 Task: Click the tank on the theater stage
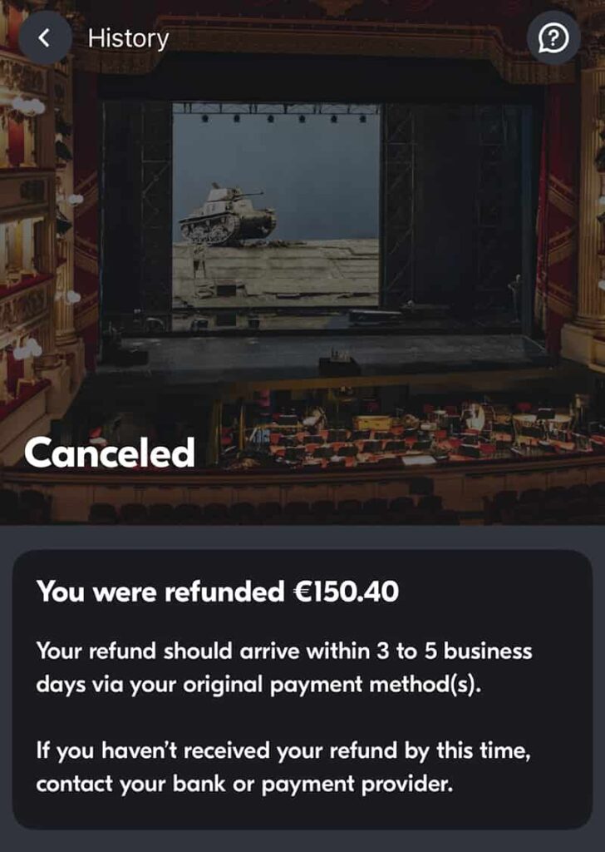[x=228, y=215]
